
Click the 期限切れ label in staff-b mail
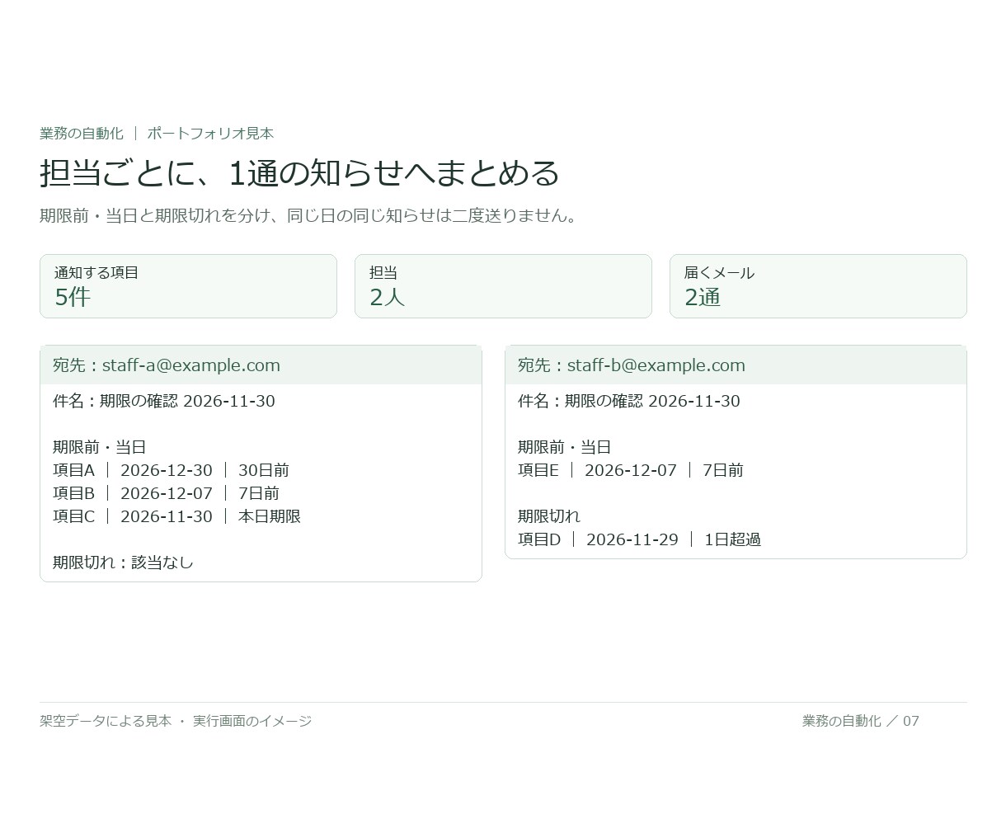(549, 516)
